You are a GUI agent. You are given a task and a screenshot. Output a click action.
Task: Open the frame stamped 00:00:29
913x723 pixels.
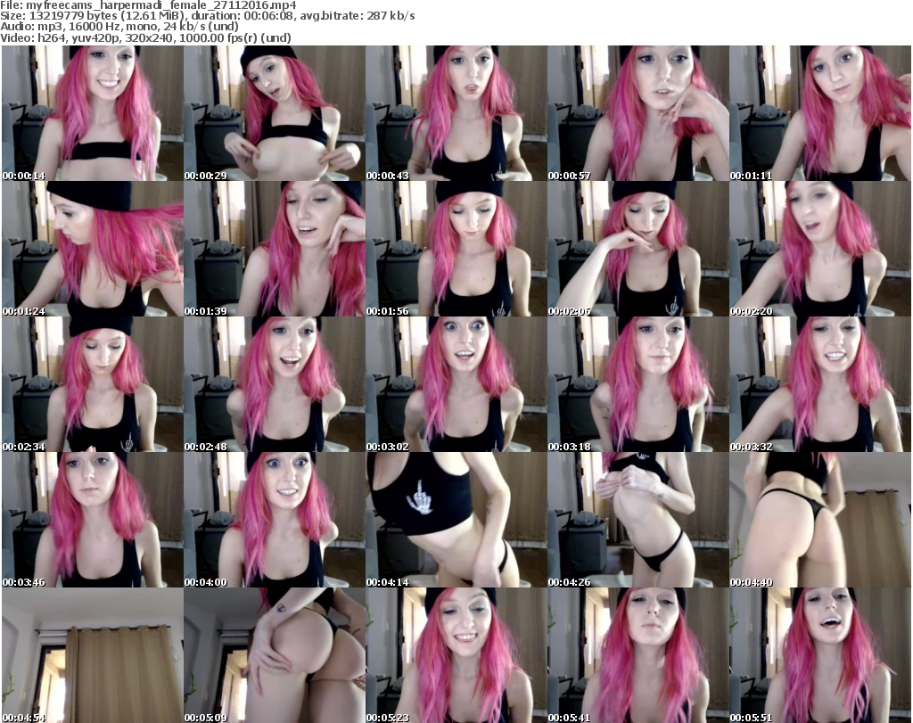275,113
